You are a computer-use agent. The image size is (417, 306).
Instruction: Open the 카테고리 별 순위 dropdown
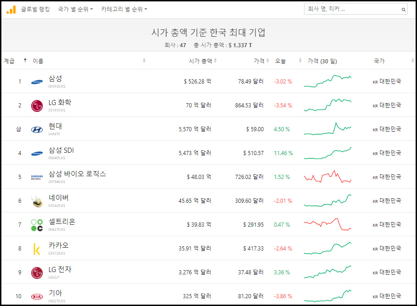point(124,9)
